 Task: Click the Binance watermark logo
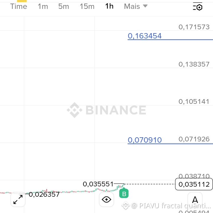click(106, 110)
